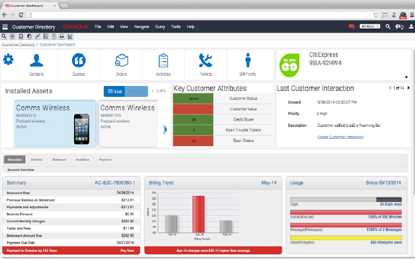This screenshot has height=259, width=415.
Task: Click the magnifier query toolbar icon
Action: pos(4,36)
